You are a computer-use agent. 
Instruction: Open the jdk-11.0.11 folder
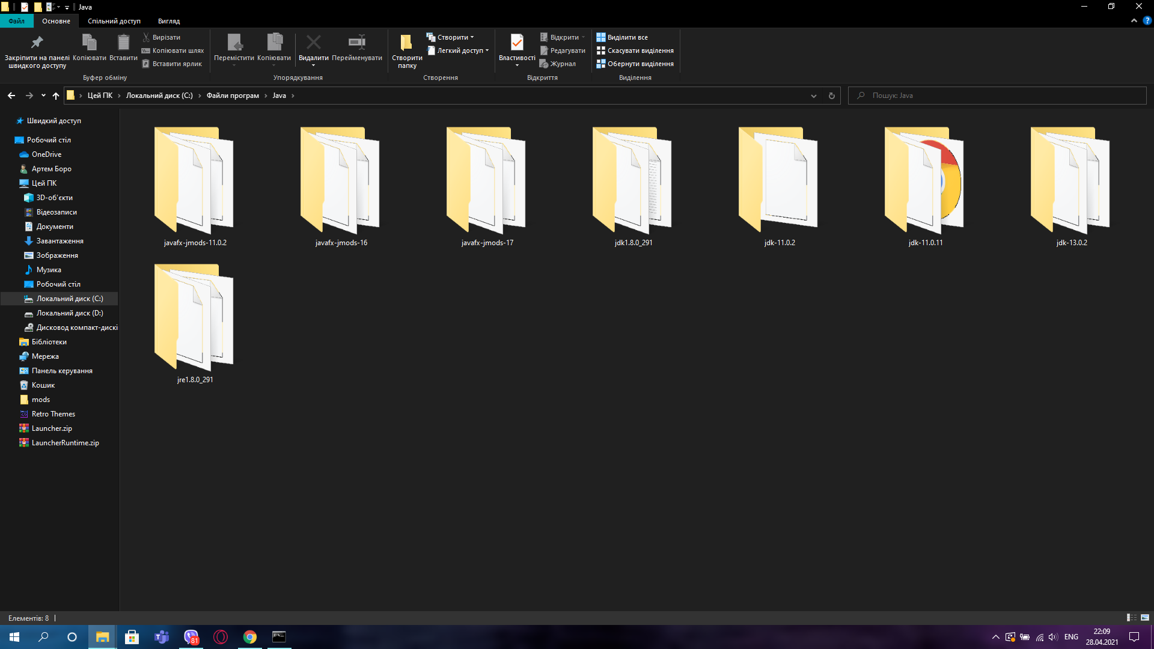[x=925, y=180]
